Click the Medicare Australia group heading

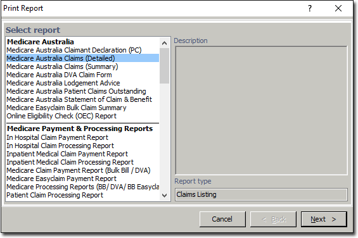pos(41,42)
